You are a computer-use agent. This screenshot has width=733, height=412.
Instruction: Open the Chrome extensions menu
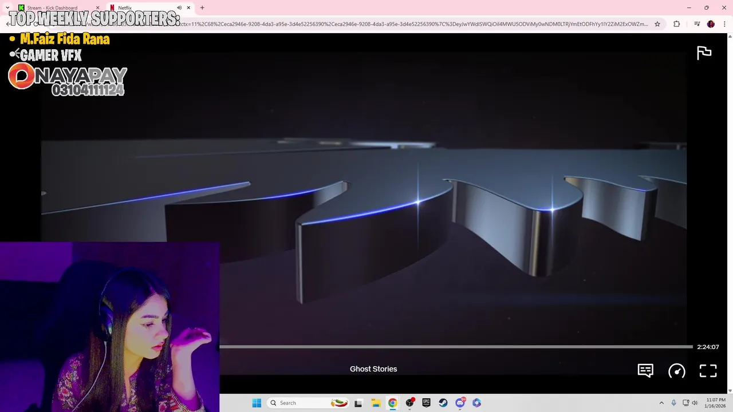pyautogui.click(x=676, y=24)
